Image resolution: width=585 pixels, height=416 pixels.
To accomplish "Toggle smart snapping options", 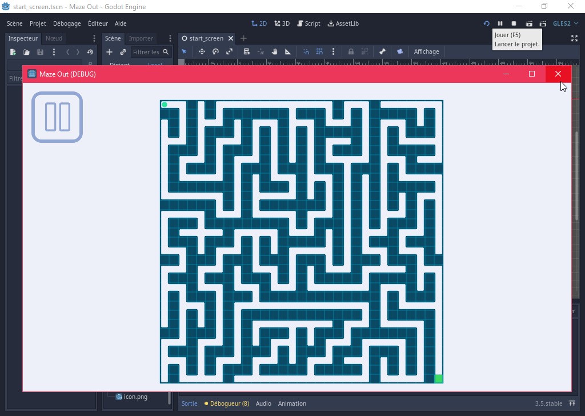I will click(x=307, y=51).
